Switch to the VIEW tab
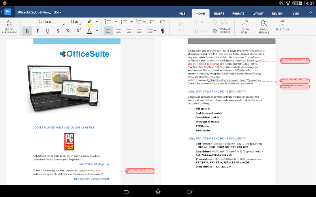The image size is (316, 197). pos(296,13)
